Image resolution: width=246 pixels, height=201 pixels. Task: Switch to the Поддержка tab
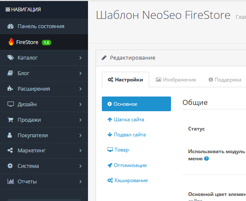click(225, 79)
